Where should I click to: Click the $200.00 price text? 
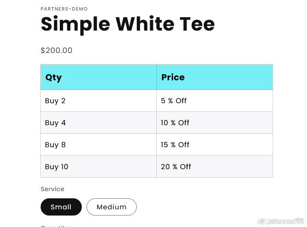coord(56,50)
